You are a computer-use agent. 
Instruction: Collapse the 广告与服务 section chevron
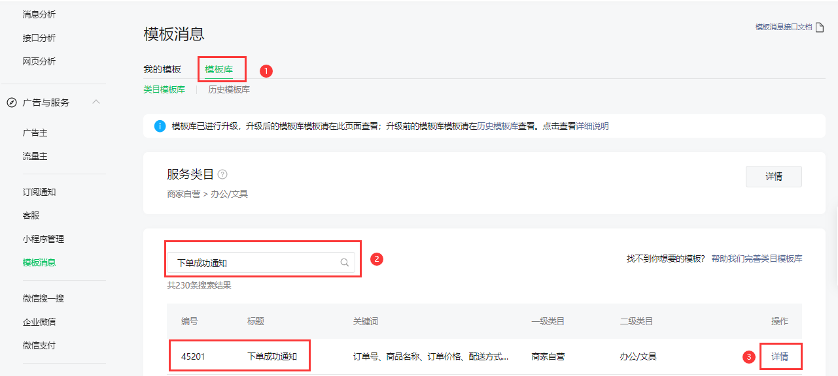[96, 102]
